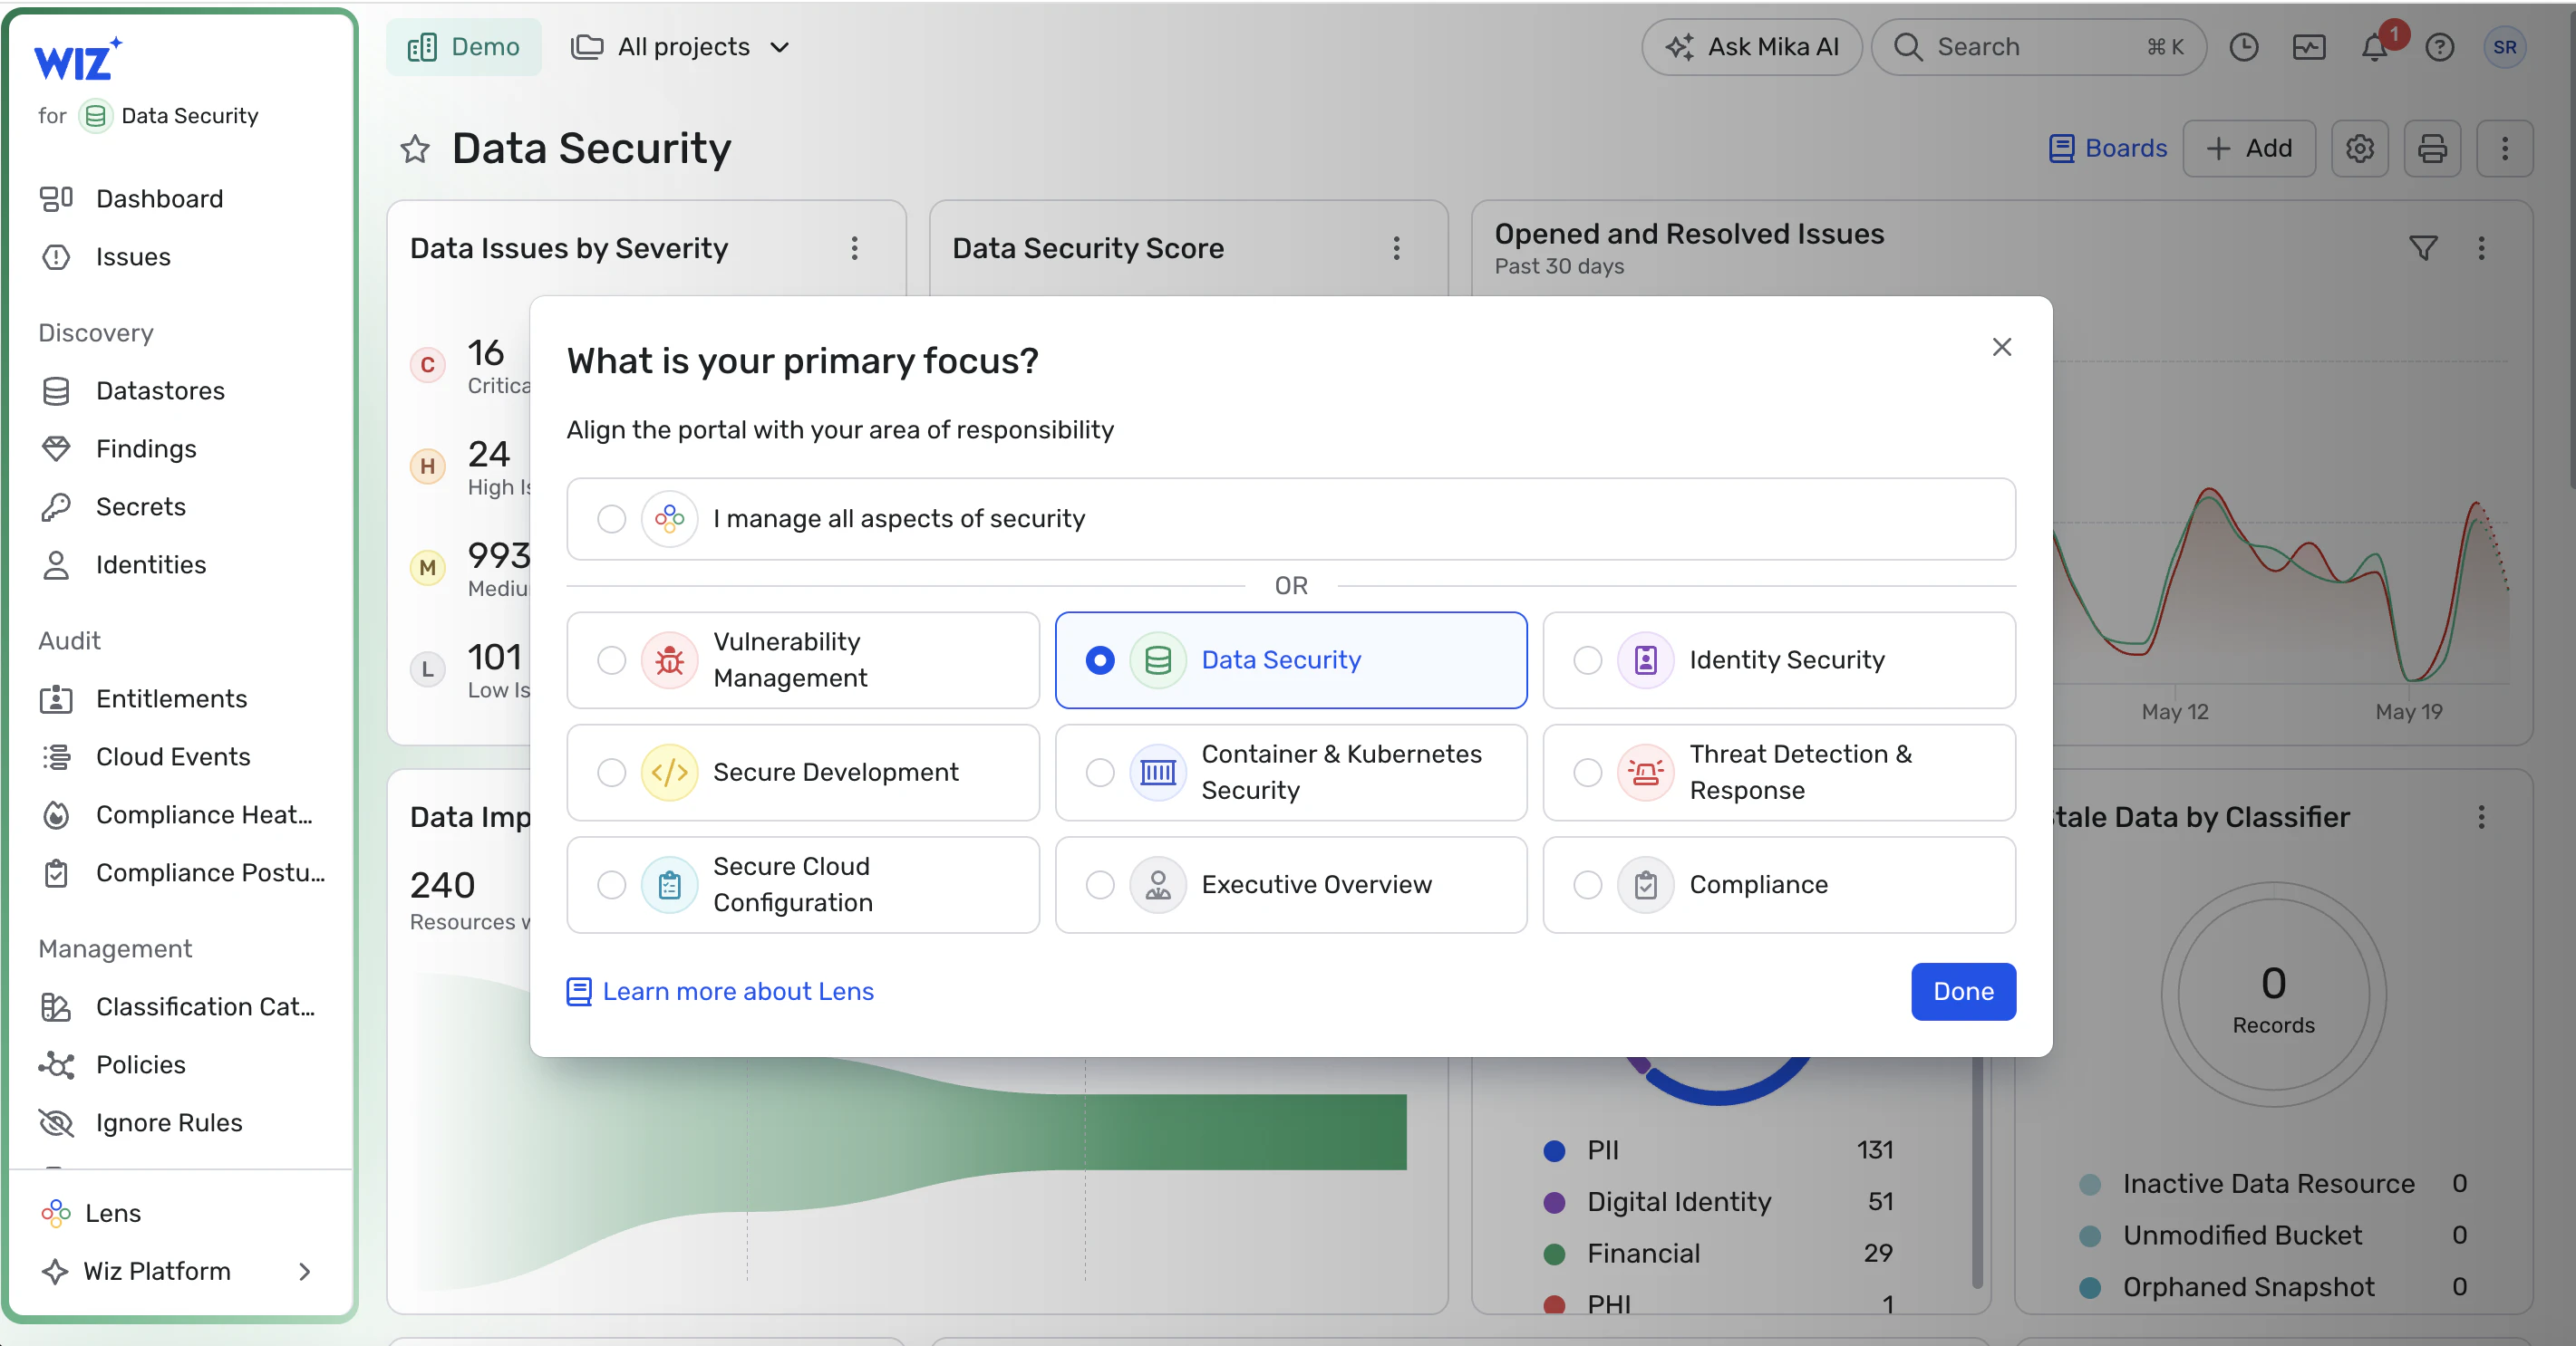The width and height of the screenshot is (2576, 1346).
Task: Open the All projects dropdown
Action: point(680,47)
